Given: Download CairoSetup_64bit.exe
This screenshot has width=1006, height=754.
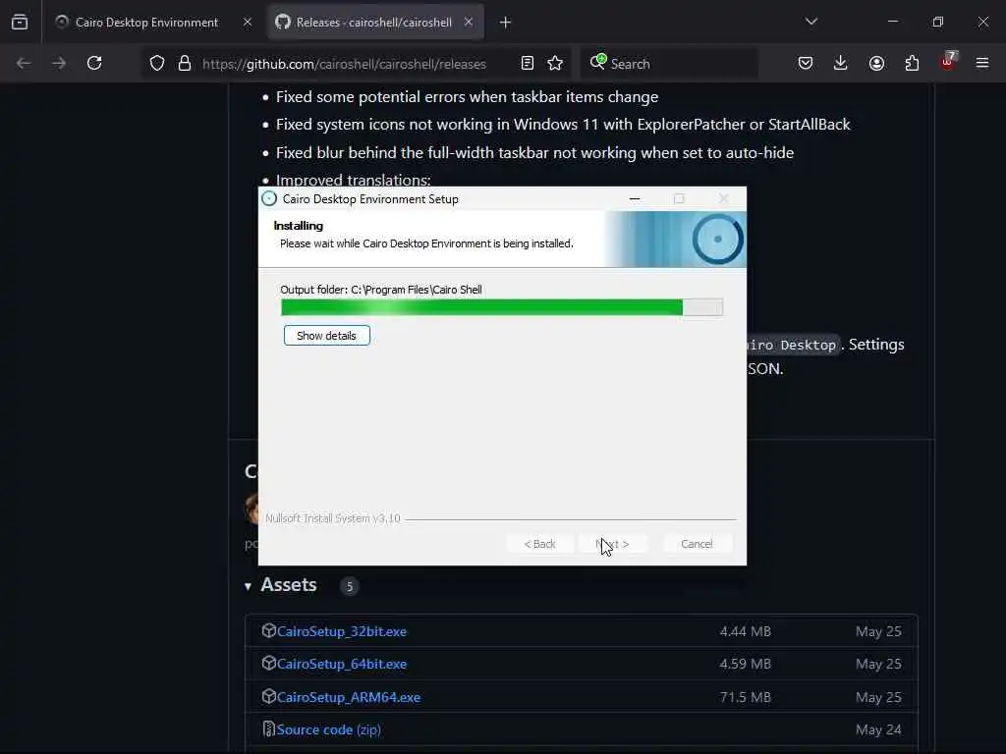Looking at the screenshot, I should click(342, 665).
